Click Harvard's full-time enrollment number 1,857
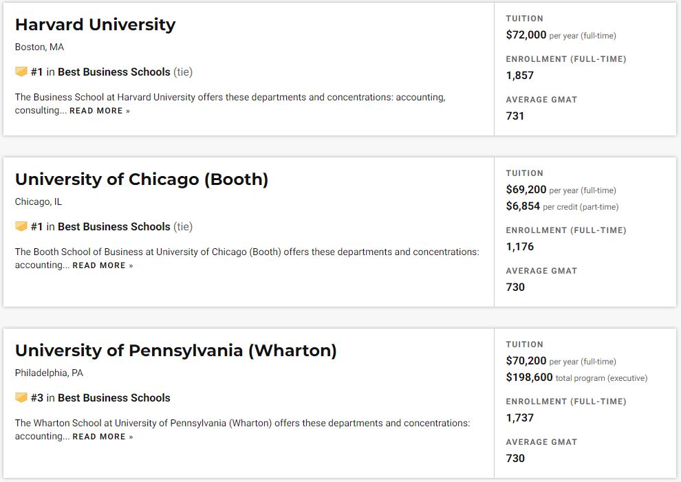Image resolution: width=681 pixels, height=482 pixels. tap(520, 76)
